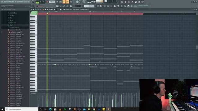
Task: Select JayCactus - Bongo Roll Perc sample
Action: (x=16, y=34)
